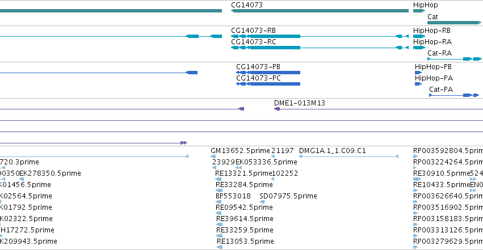Select the RP003592804.5prime EST label
The width and height of the screenshot is (483, 250).
pyautogui.click(x=448, y=151)
